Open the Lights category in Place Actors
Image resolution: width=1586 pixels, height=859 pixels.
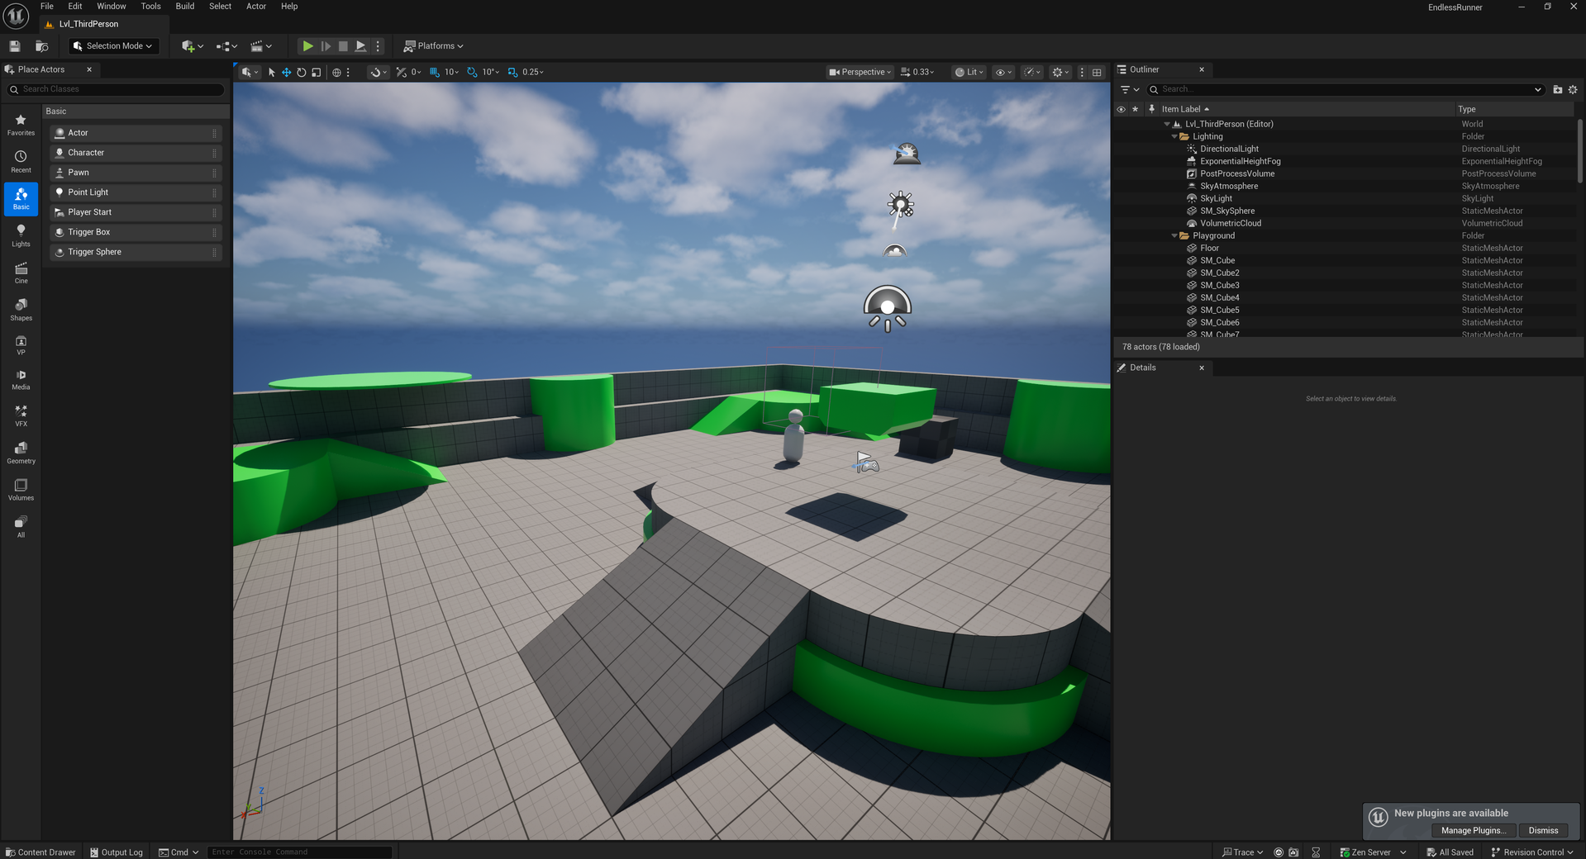pyautogui.click(x=21, y=236)
